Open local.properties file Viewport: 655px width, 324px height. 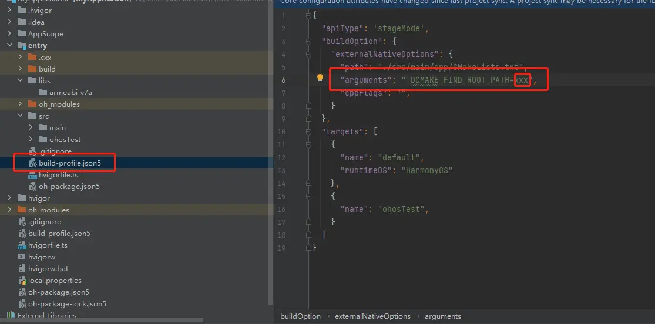coord(55,280)
